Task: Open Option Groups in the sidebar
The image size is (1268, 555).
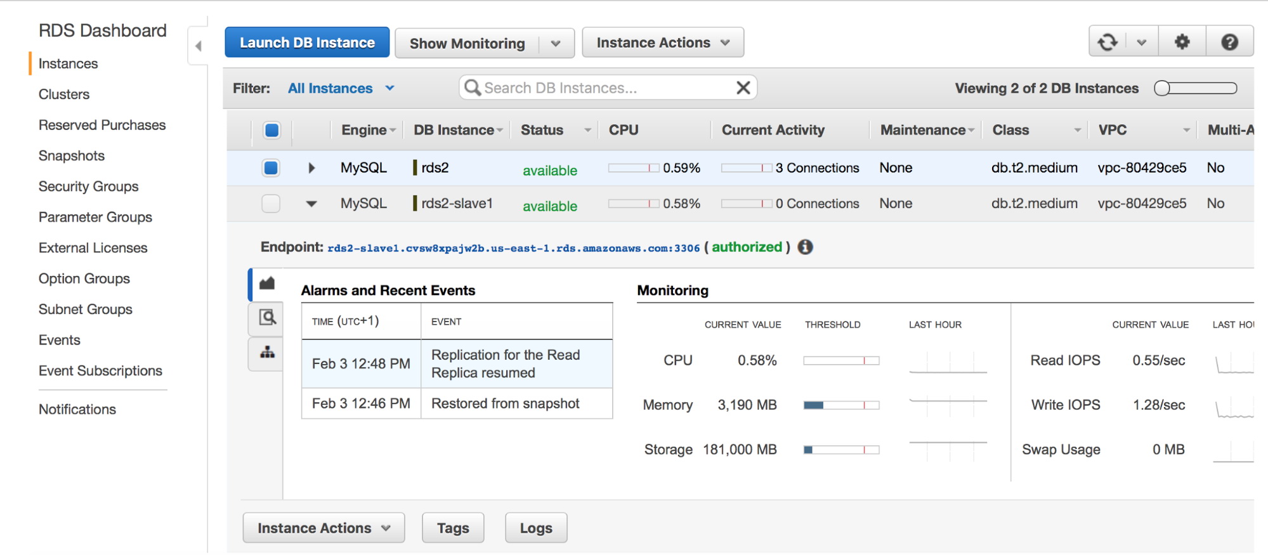Action: 84,278
